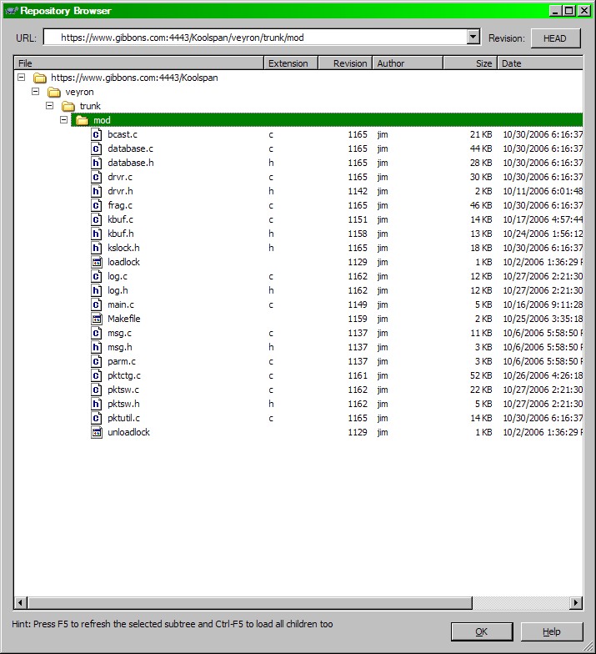Open the Help button

click(x=552, y=632)
